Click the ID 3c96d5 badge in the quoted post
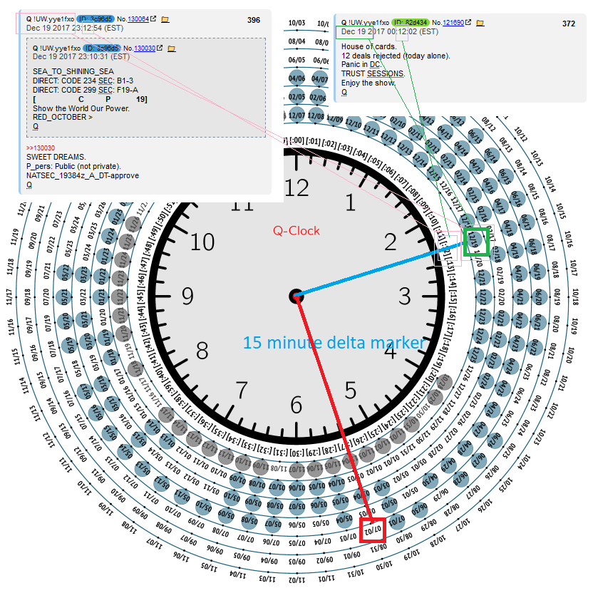This screenshot has height=593, width=593. pyautogui.click(x=102, y=48)
